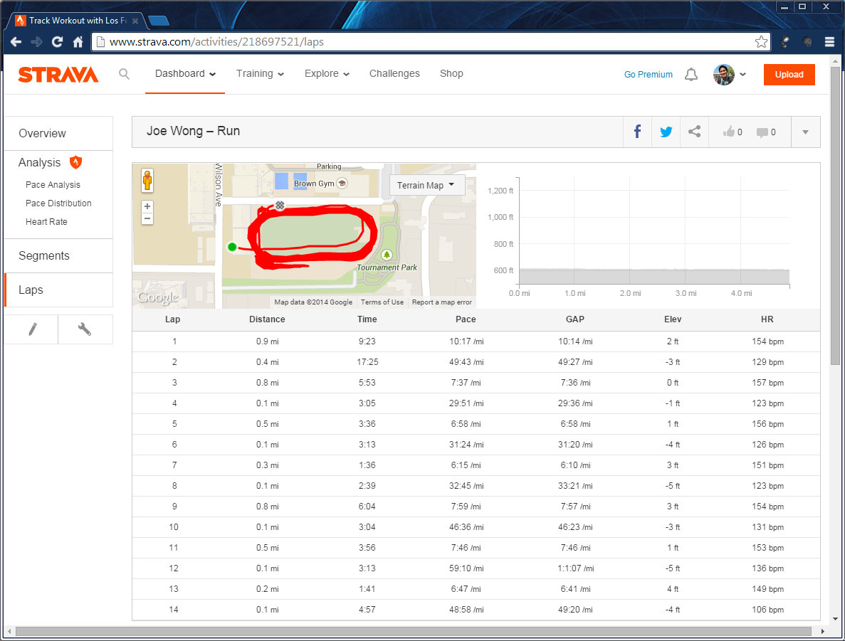Screen dimensions: 845x641
Task: Edit activity with the pencil icon
Action: coord(31,329)
